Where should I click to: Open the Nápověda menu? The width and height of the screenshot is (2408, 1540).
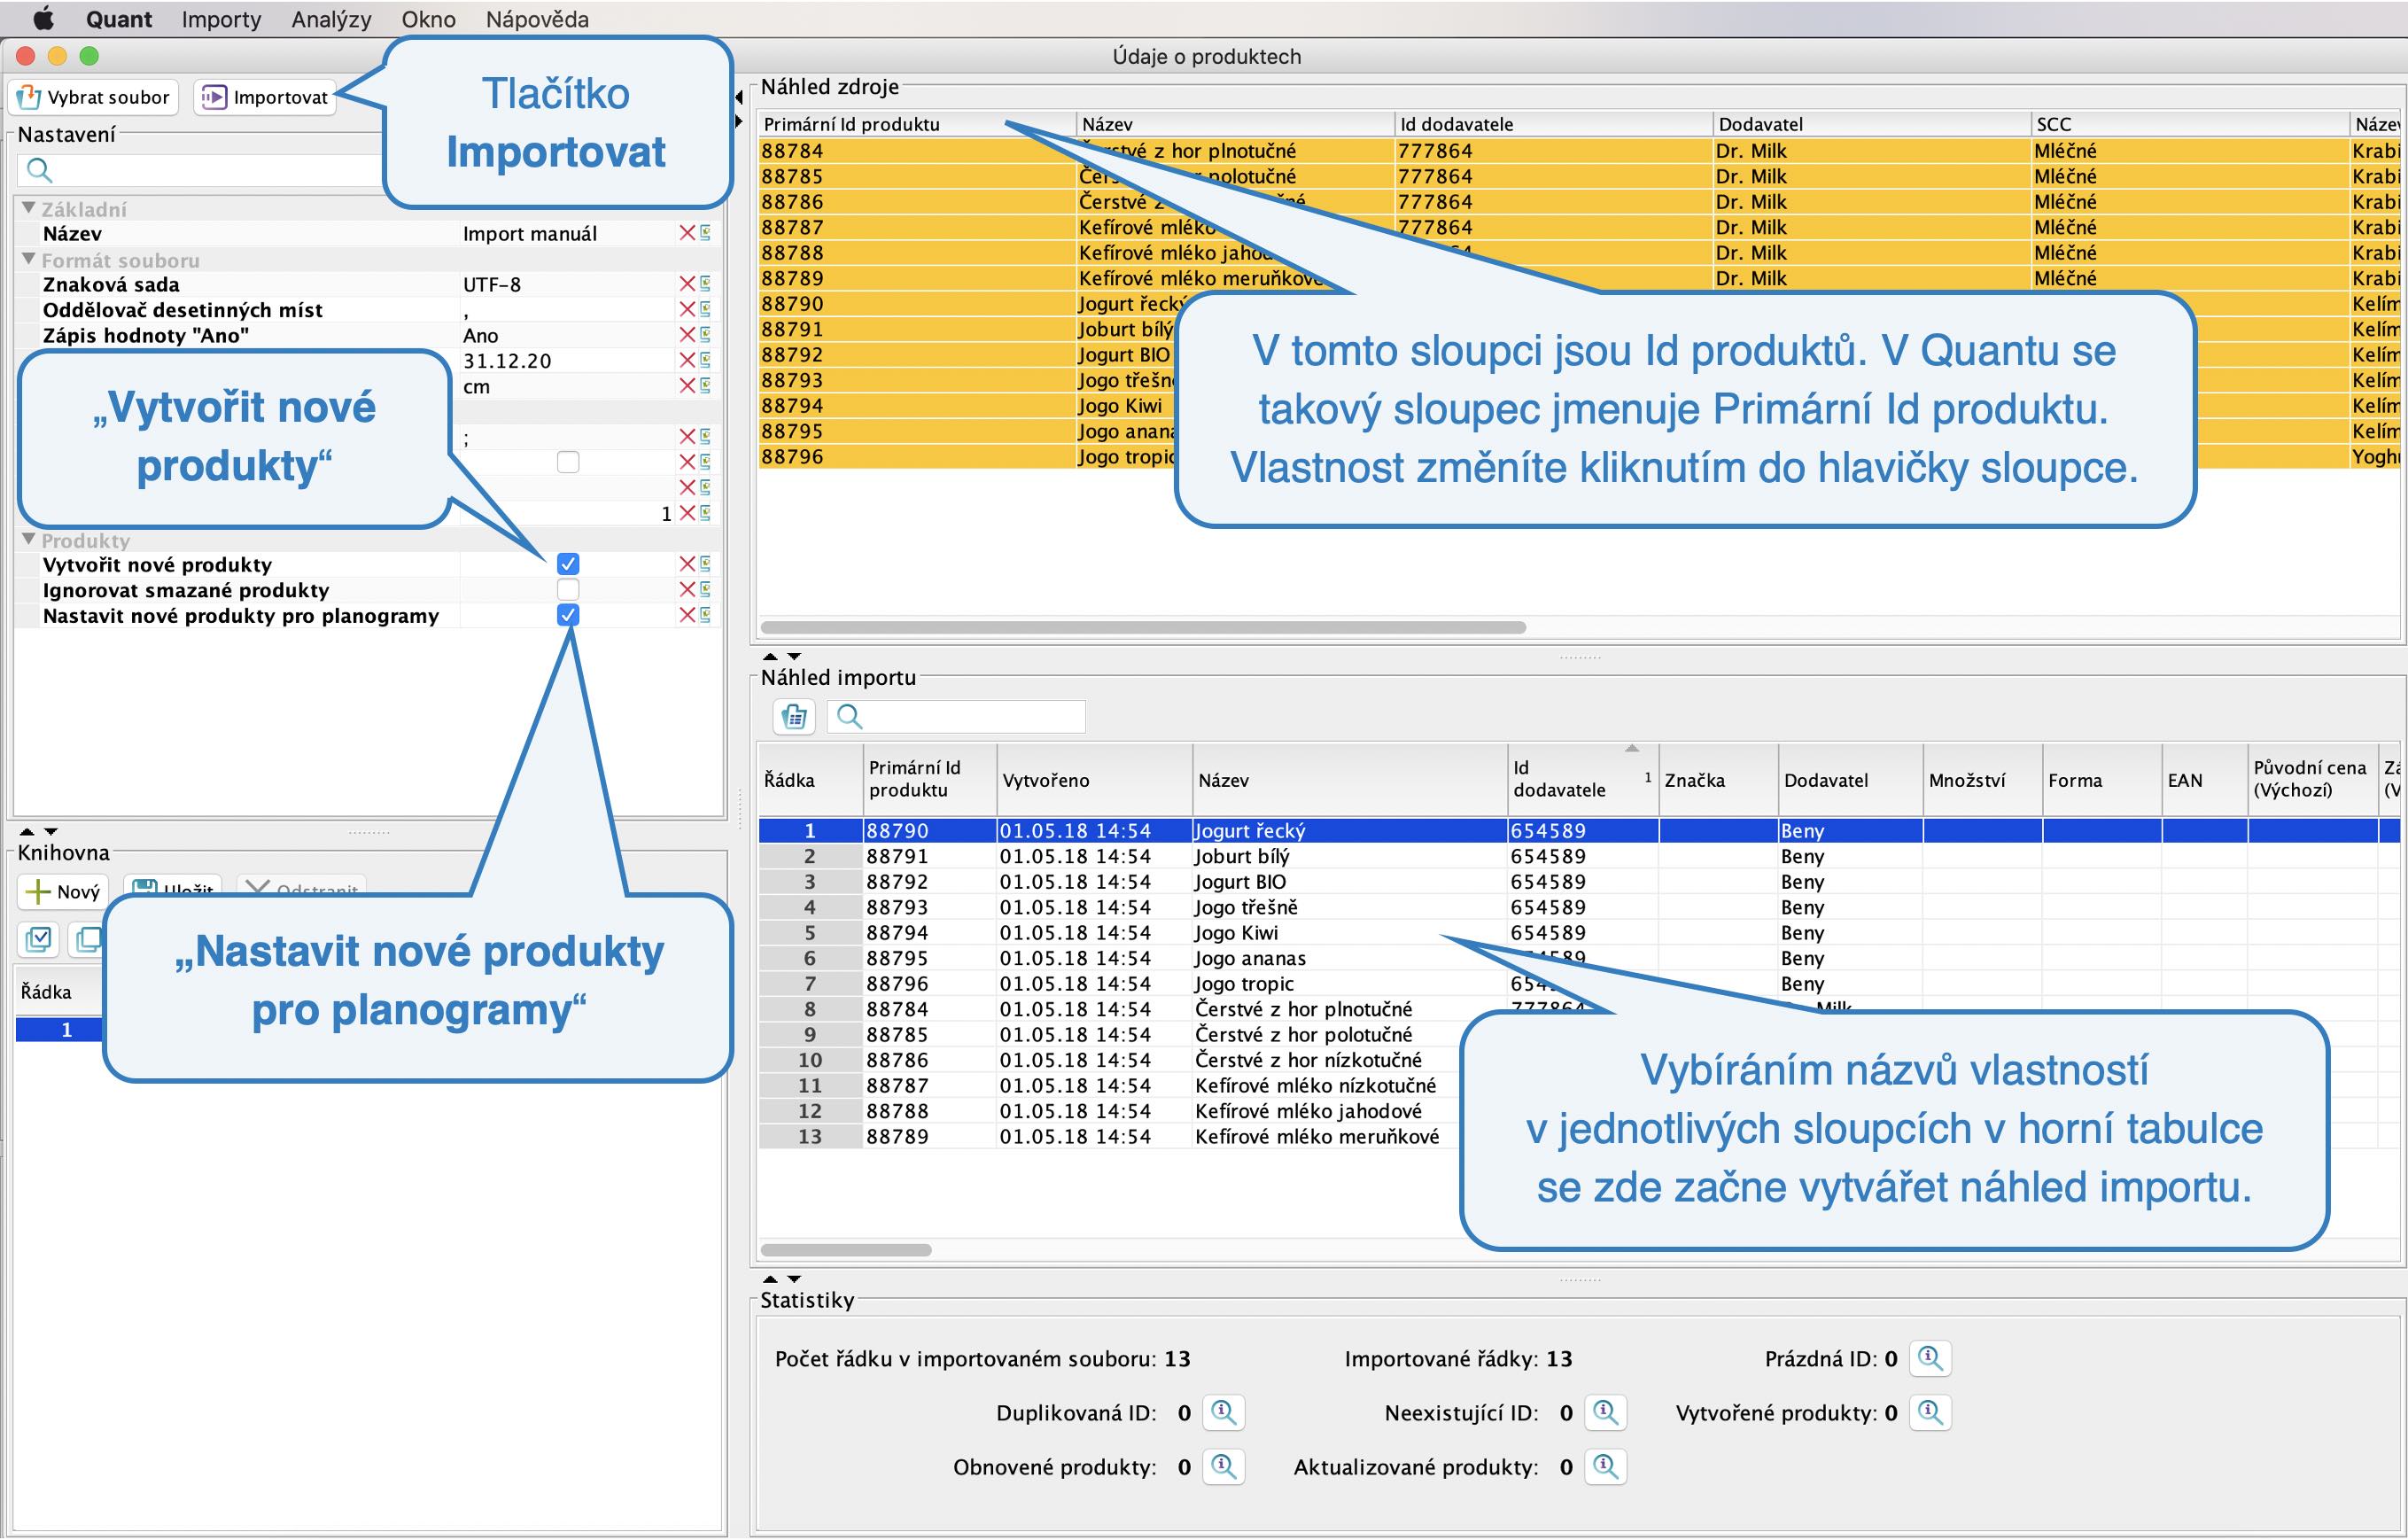tap(537, 19)
